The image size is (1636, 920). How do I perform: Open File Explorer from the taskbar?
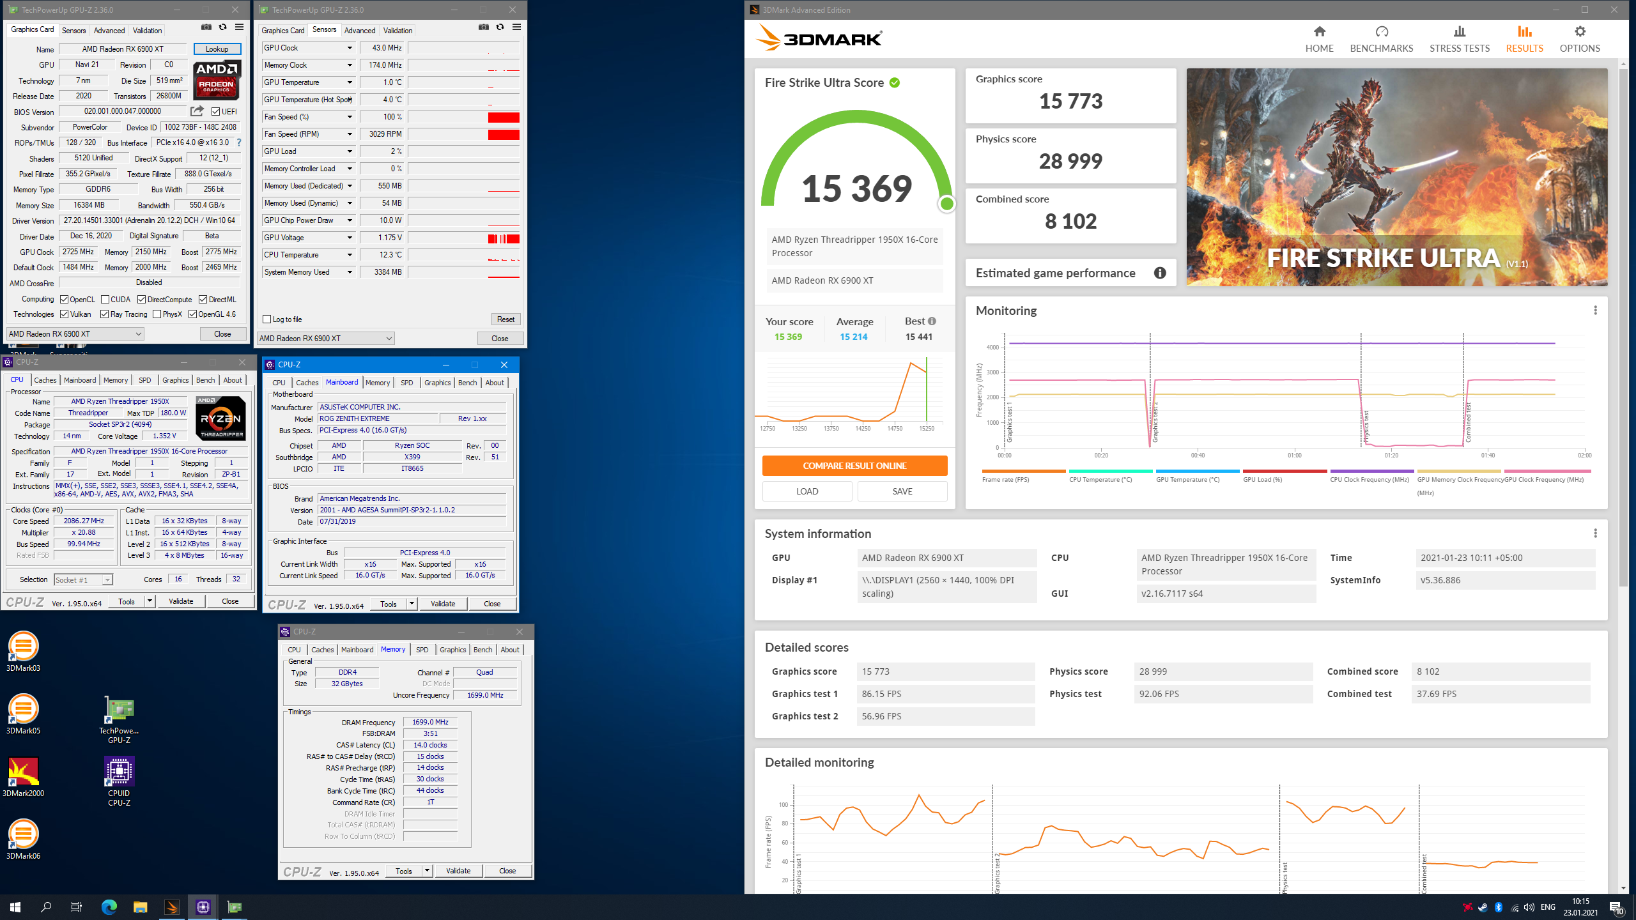140,907
